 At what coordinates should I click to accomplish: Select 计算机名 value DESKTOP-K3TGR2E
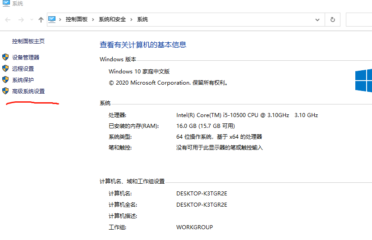(x=202, y=194)
